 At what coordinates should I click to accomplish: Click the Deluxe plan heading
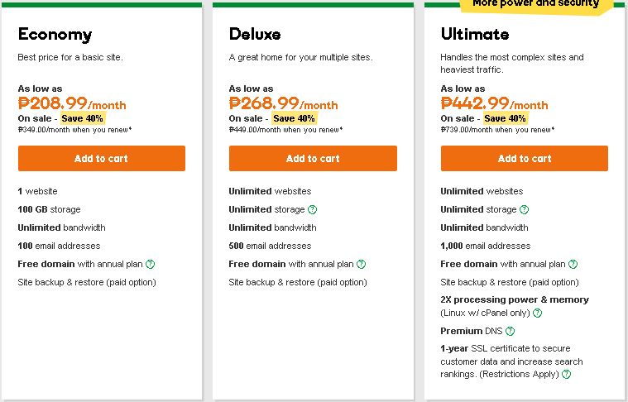(255, 34)
